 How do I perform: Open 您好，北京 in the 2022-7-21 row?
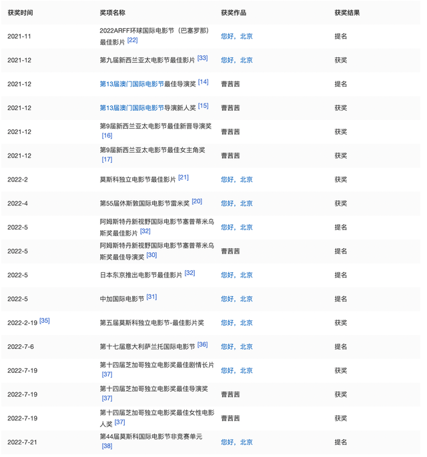tap(237, 442)
